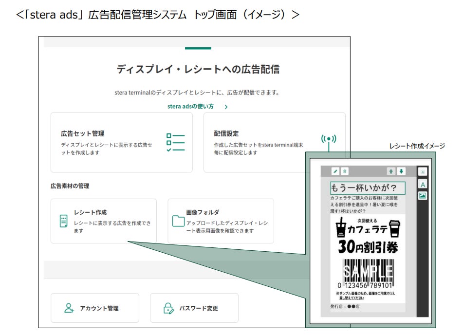463x335 pixels.
Task: Click the checklist icon in 広告セット管理
Action: coord(175,142)
